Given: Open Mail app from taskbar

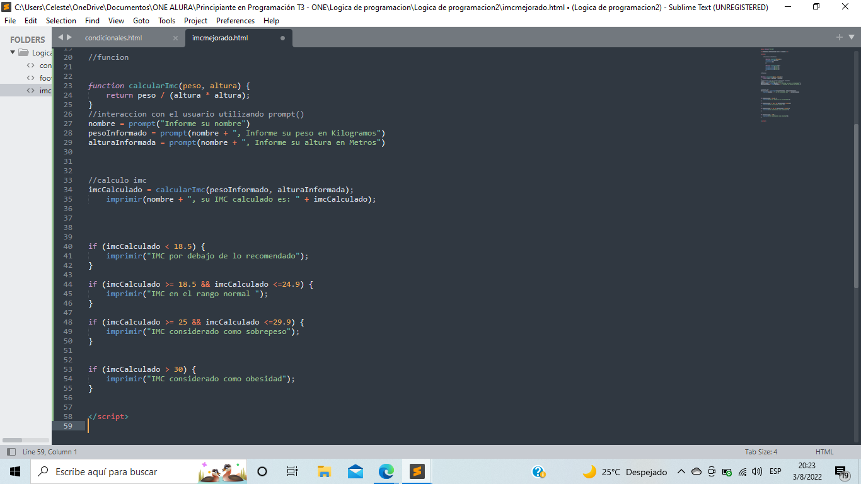Looking at the screenshot, I should click(355, 471).
